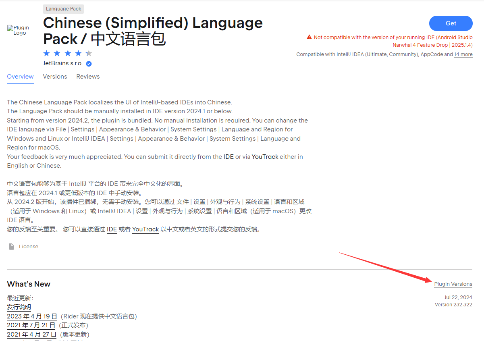
Task: Click the Plugin Logo image
Action: click(x=18, y=30)
